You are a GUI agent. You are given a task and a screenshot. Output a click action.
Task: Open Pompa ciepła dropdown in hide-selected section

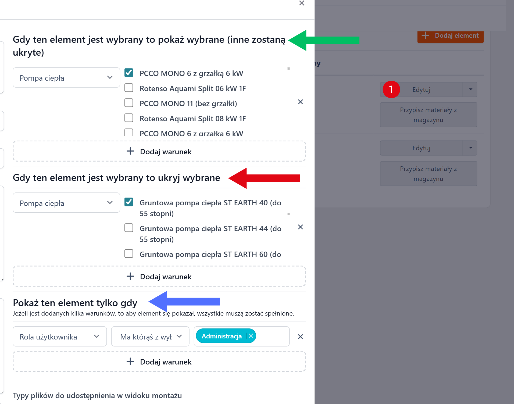66,203
